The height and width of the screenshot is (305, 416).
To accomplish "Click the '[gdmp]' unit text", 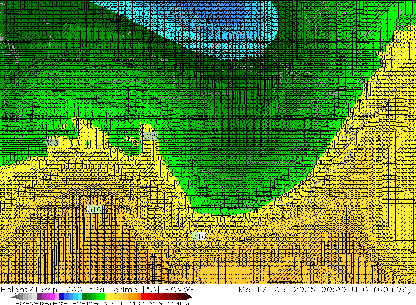I will coord(126,290).
